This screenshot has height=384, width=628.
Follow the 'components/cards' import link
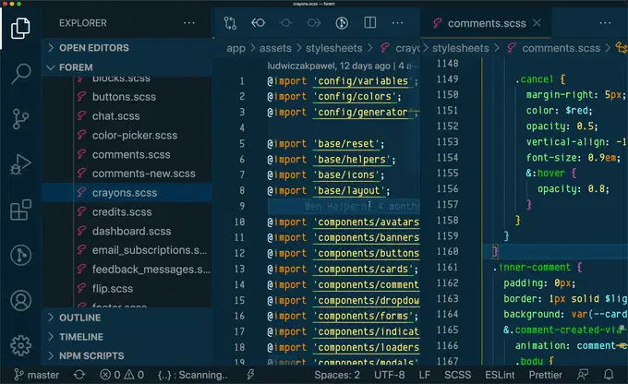(x=363, y=270)
